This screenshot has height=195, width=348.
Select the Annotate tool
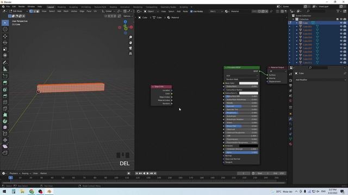pyautogui.click(x=5, y=63)
